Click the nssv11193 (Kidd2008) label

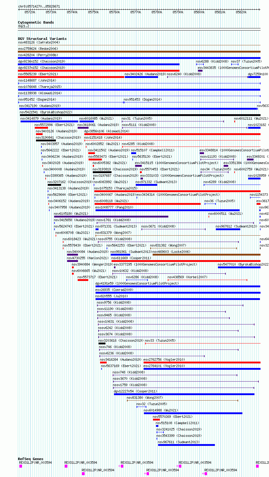coord(218,156)
